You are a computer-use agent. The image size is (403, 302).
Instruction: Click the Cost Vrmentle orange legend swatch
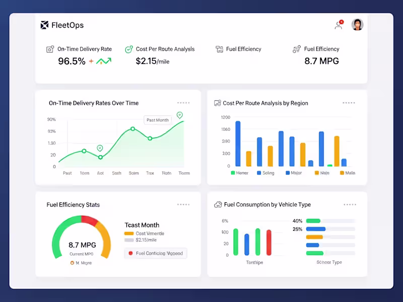coord(129,234)
